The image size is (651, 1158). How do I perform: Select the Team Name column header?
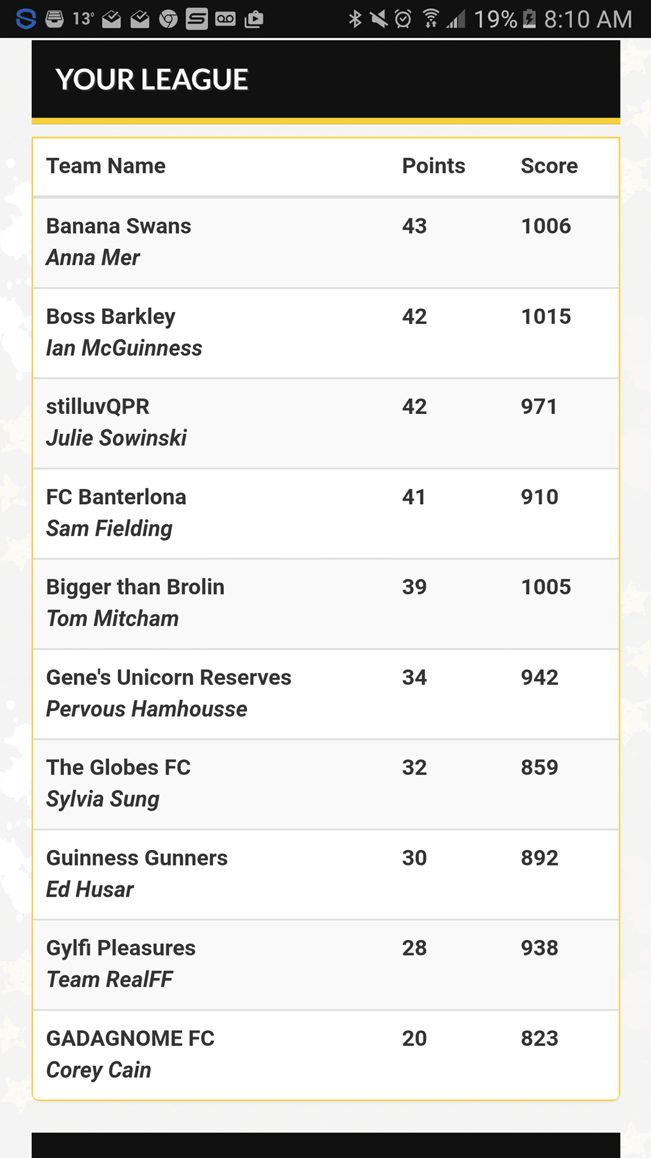[106, 166]
